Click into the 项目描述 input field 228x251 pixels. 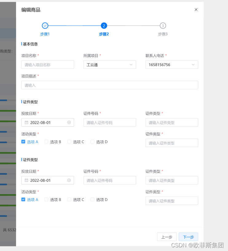[110, 85]
